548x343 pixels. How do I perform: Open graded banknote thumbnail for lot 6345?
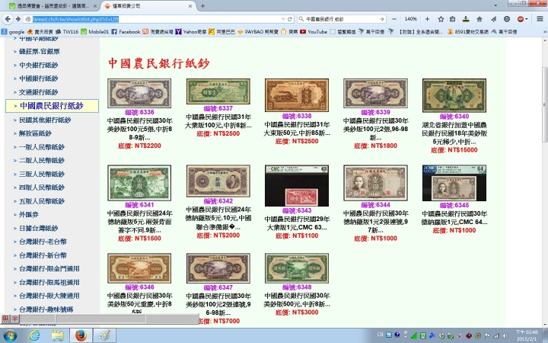(x=454, y=183)
